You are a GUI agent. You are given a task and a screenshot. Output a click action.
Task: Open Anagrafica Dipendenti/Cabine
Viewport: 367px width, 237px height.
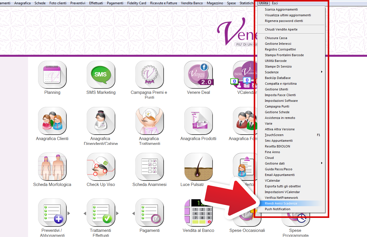point(101,121)
